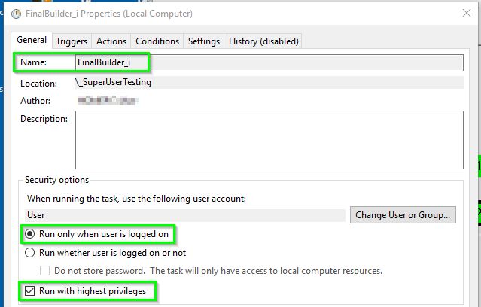Toggle Run with highest privileges checkbox
This screenshot has width=481, height=307.
point(30,290)
